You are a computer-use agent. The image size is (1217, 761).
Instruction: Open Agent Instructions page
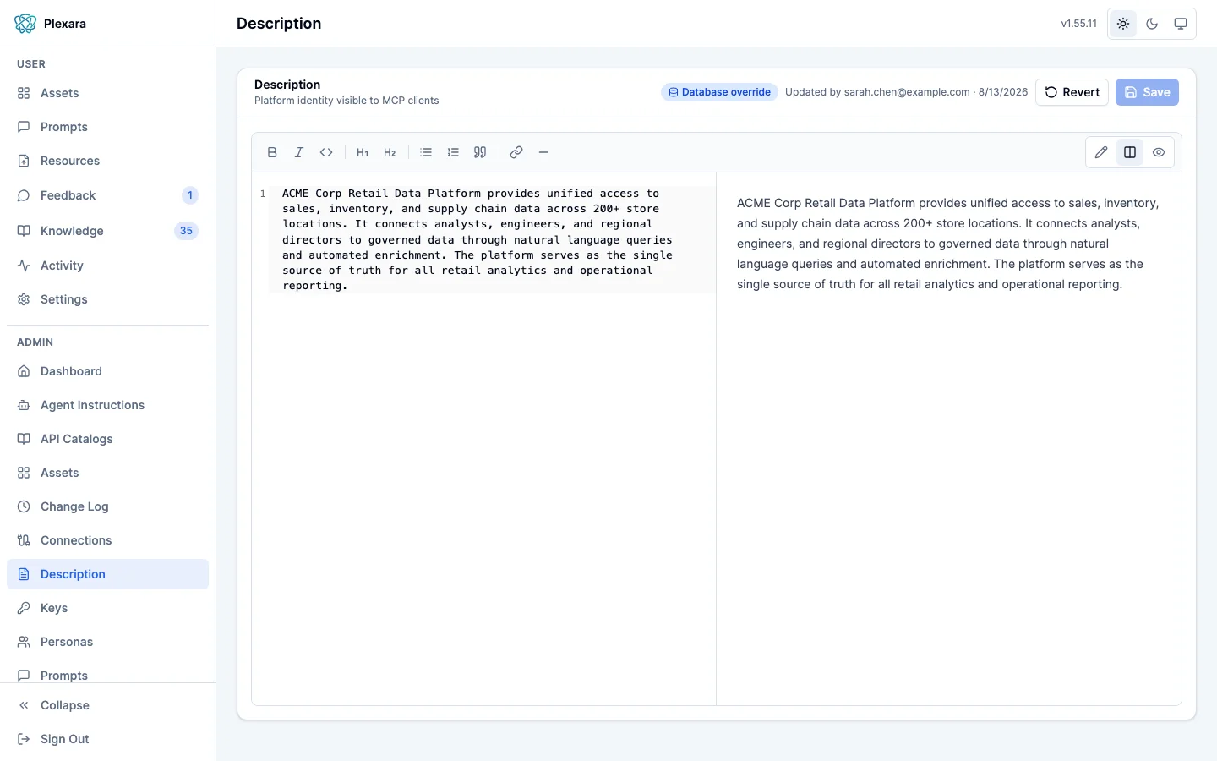(108, 405)
